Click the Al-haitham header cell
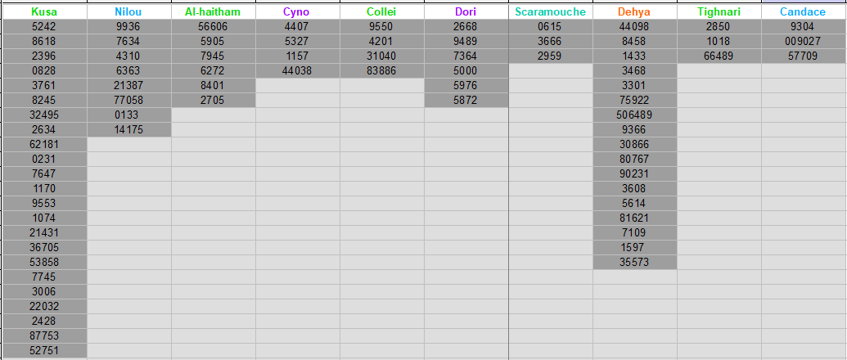847x360 pixels. pyautogui.click(x=214, y=12)
